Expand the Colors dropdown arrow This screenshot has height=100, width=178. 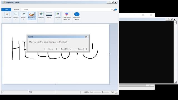click(58, 19)
